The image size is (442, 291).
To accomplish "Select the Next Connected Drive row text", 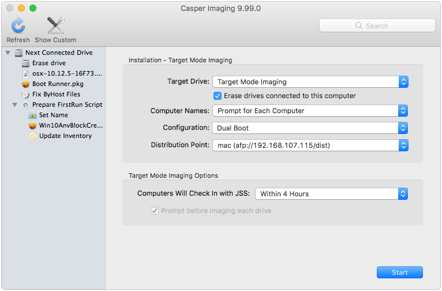I will click(x=59, y=53).
